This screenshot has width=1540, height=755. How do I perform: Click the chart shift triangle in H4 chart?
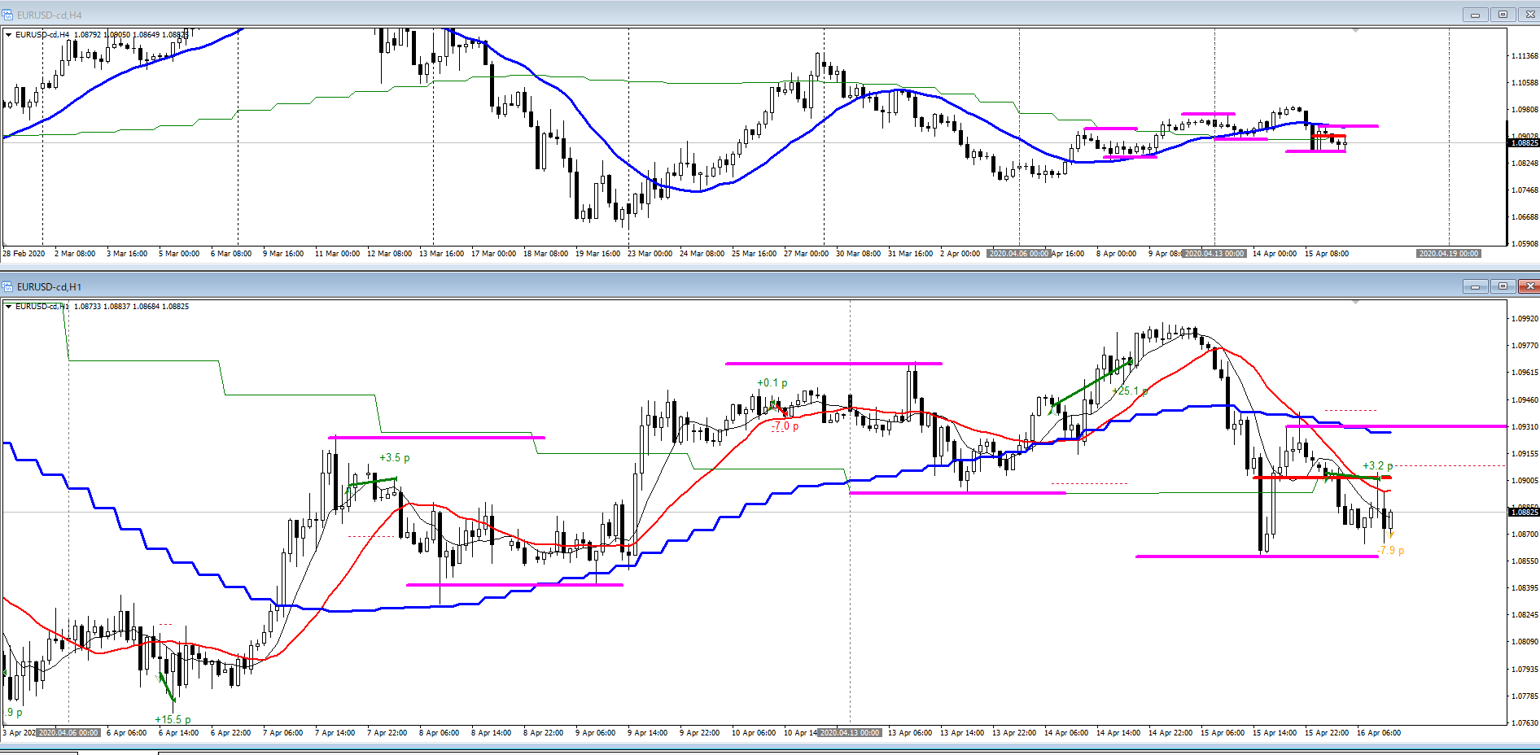click(1356, 30)
